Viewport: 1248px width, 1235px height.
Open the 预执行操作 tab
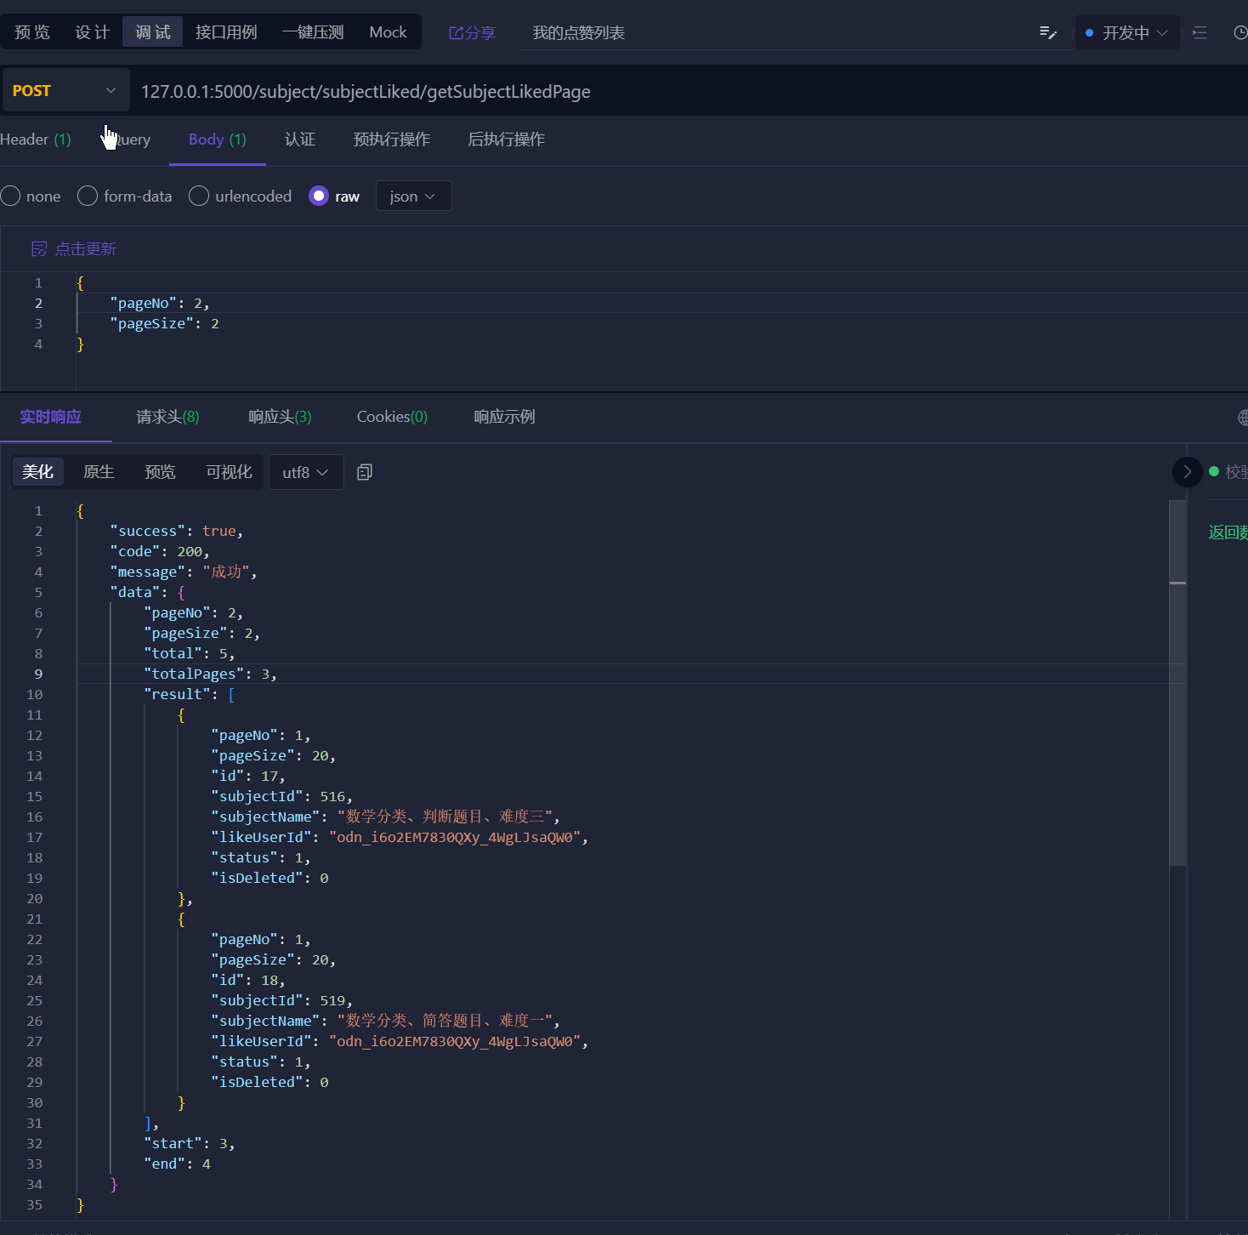coord(392,139)
